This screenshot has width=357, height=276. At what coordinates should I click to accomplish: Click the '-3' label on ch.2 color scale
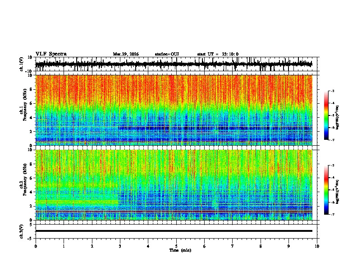[333, 166]
